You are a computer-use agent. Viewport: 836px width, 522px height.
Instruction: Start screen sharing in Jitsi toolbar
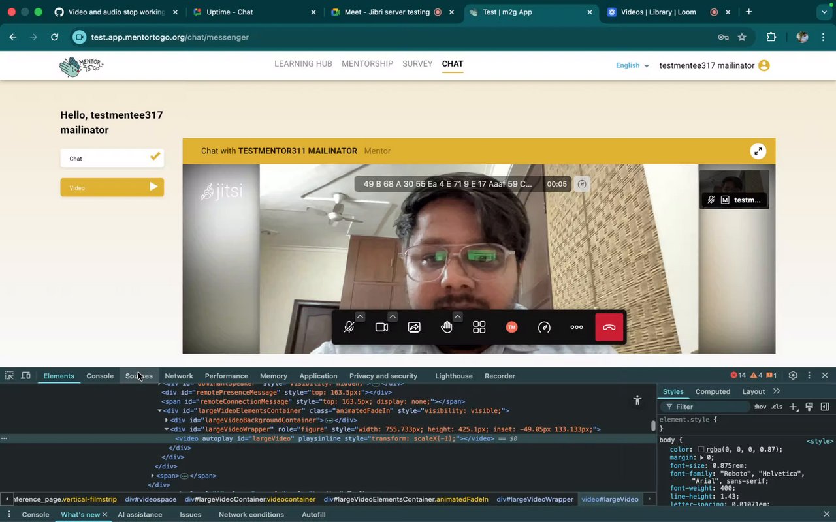414,328
